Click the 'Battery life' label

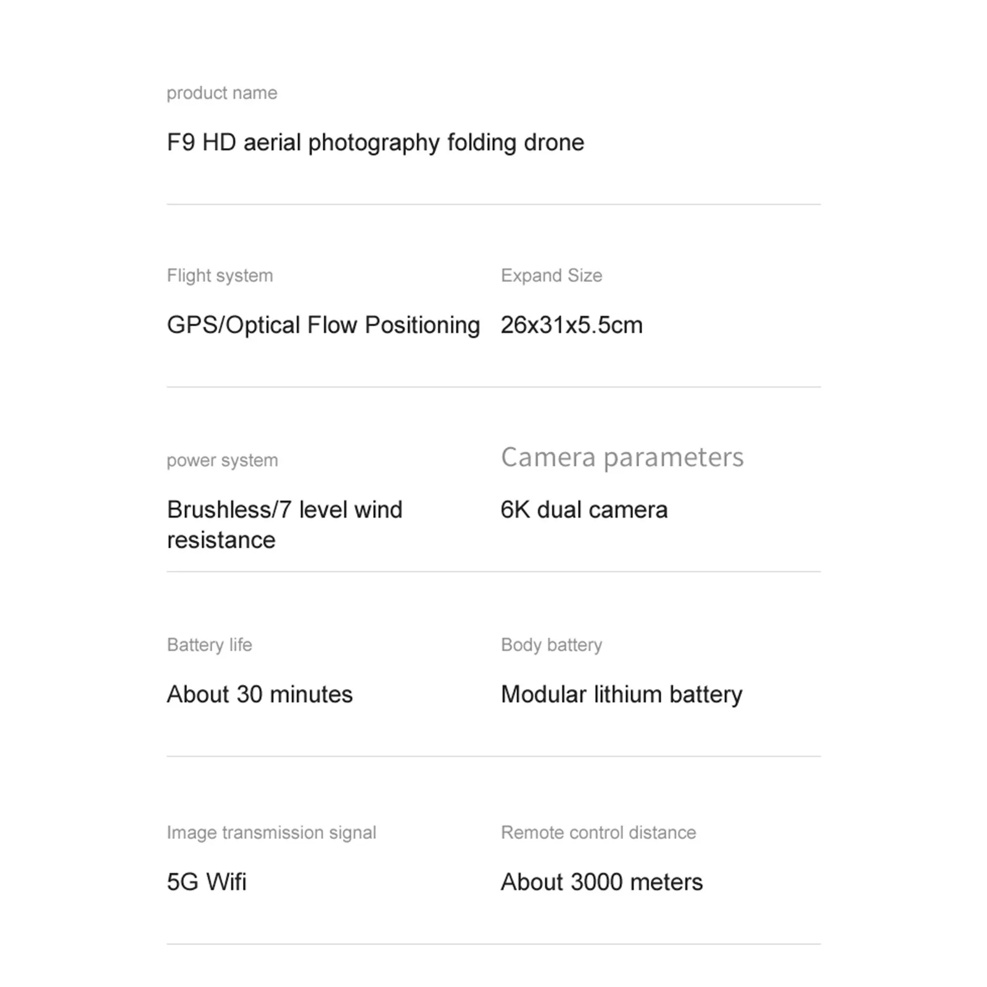(x=209, y=645)
